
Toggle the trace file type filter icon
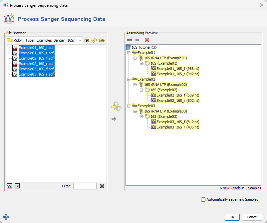point(9,186)
